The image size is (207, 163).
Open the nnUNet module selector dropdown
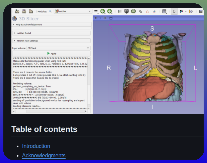point(73,11)
